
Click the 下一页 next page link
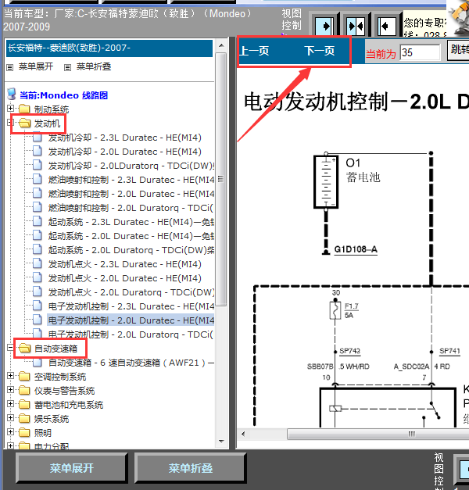click(320, 51)
